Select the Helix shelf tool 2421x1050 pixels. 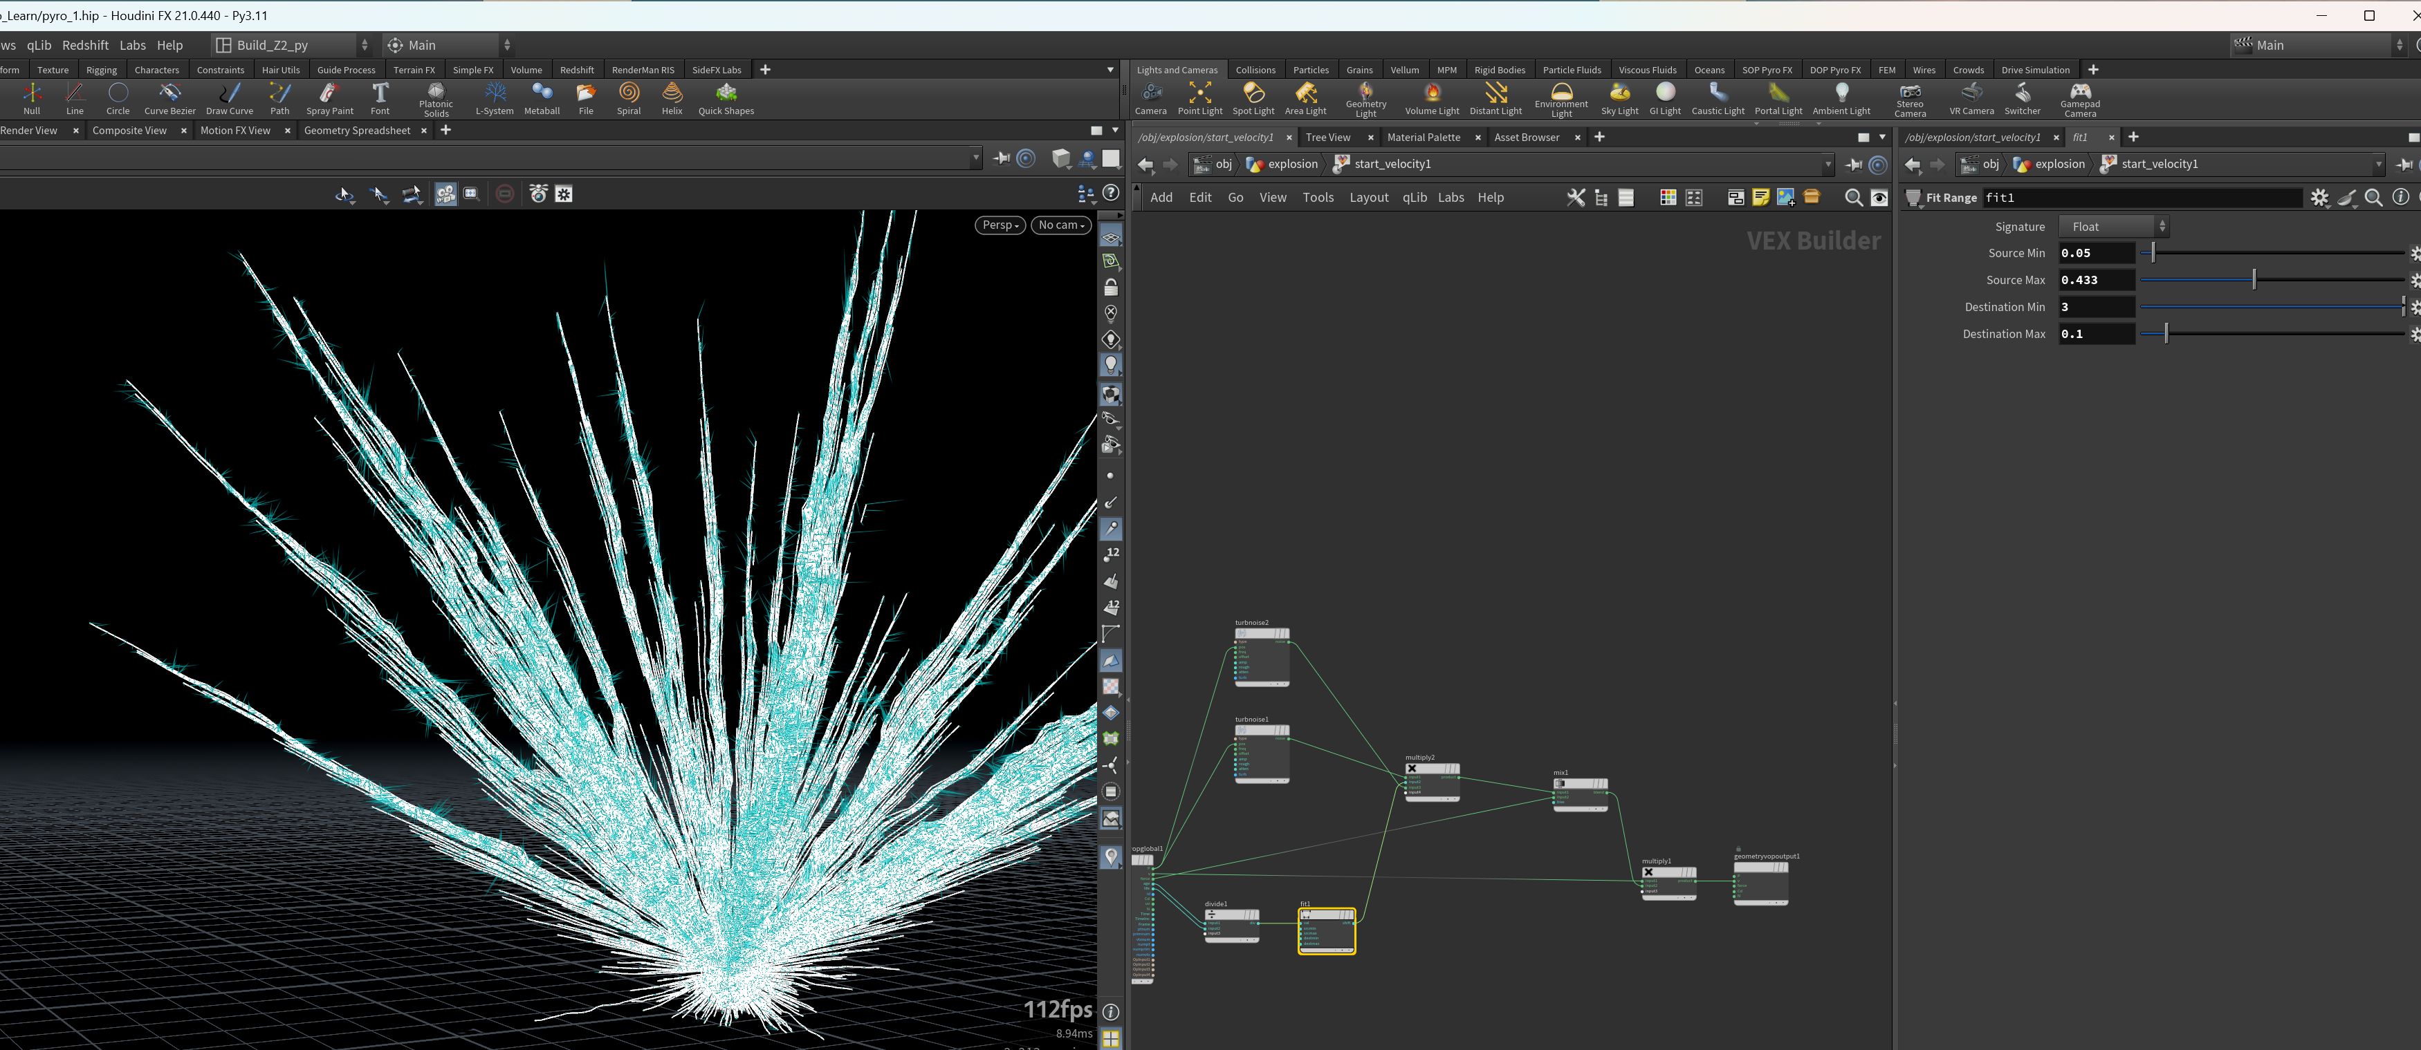(x=672, y=97)
